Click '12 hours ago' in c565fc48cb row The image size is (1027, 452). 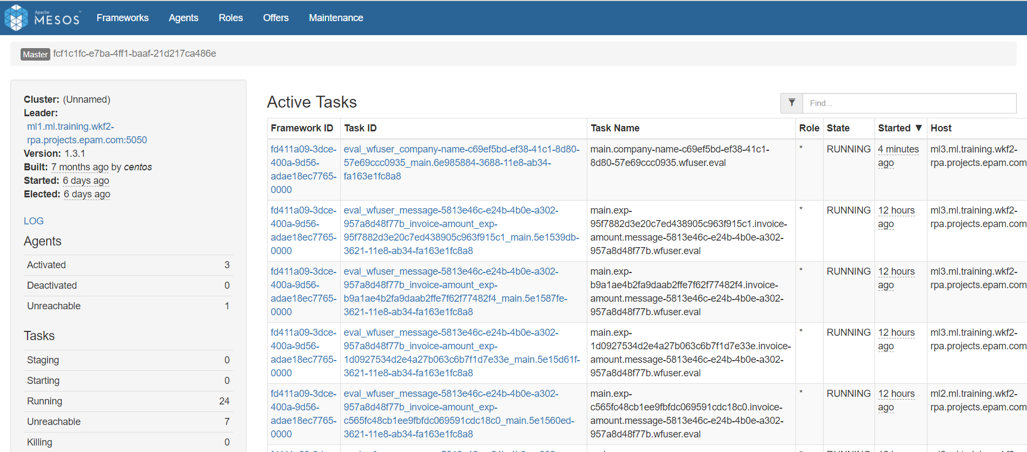tap(896, 400)
